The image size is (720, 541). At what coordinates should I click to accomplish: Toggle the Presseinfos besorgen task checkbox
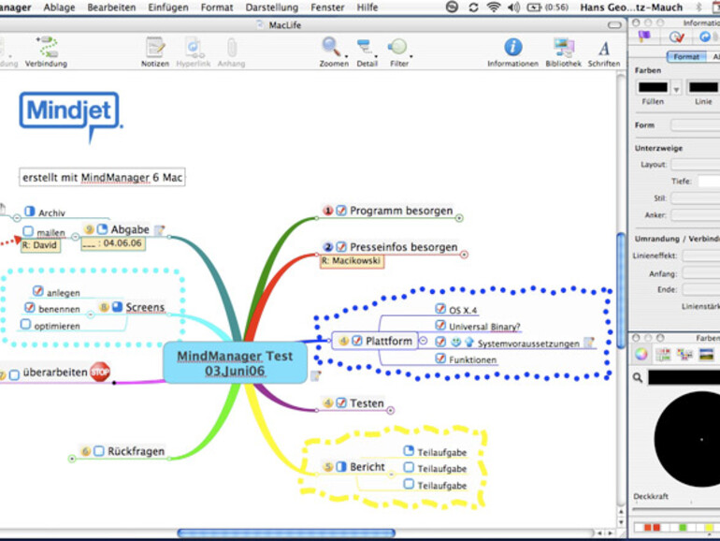(341, 246)
